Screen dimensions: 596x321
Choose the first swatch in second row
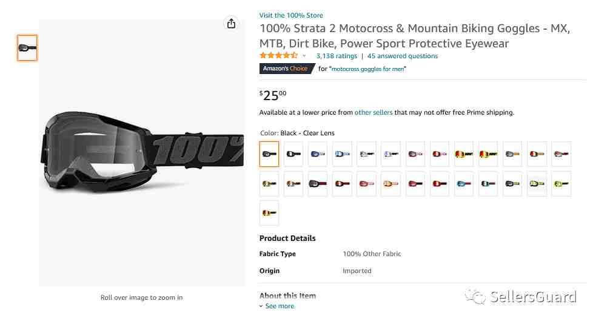click(269, 184)
